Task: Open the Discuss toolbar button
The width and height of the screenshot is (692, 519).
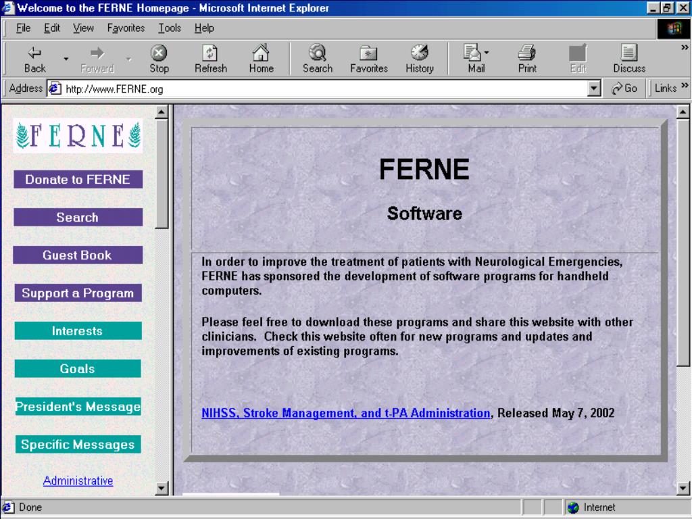Action: (629, 59)
